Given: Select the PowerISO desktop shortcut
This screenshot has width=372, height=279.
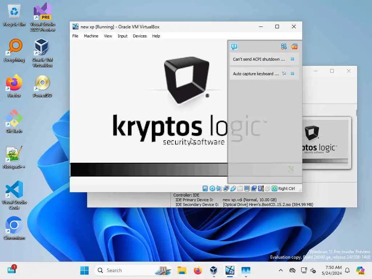Looking at the screenshot, I should [x=43, y=86].
